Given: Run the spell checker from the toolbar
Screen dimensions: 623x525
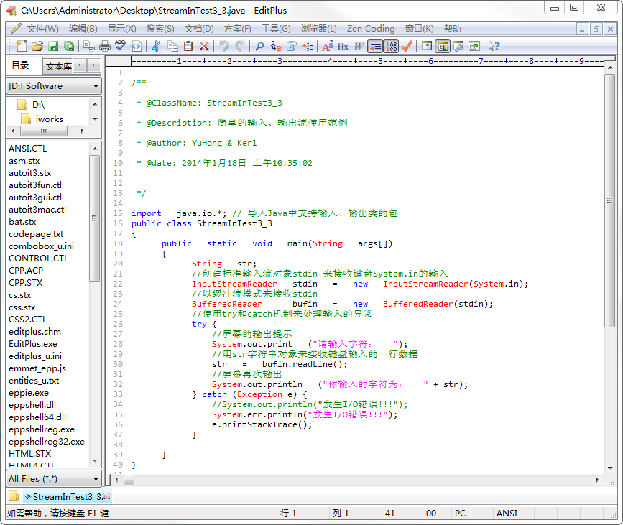Looking at the screenshot, I should [121, 45].
